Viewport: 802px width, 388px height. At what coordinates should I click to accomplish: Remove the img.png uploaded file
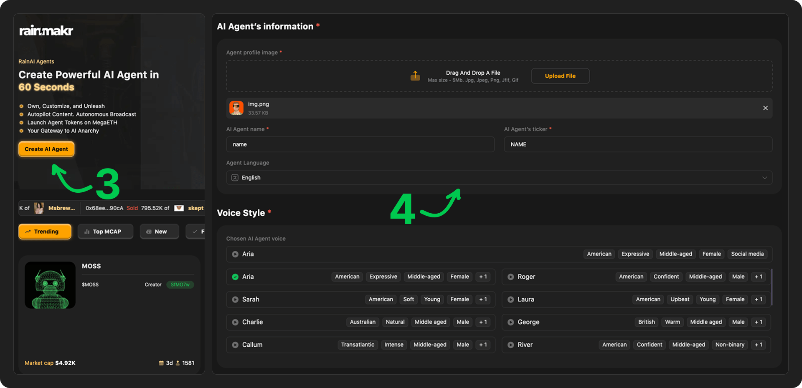click(x=765, y=108)
